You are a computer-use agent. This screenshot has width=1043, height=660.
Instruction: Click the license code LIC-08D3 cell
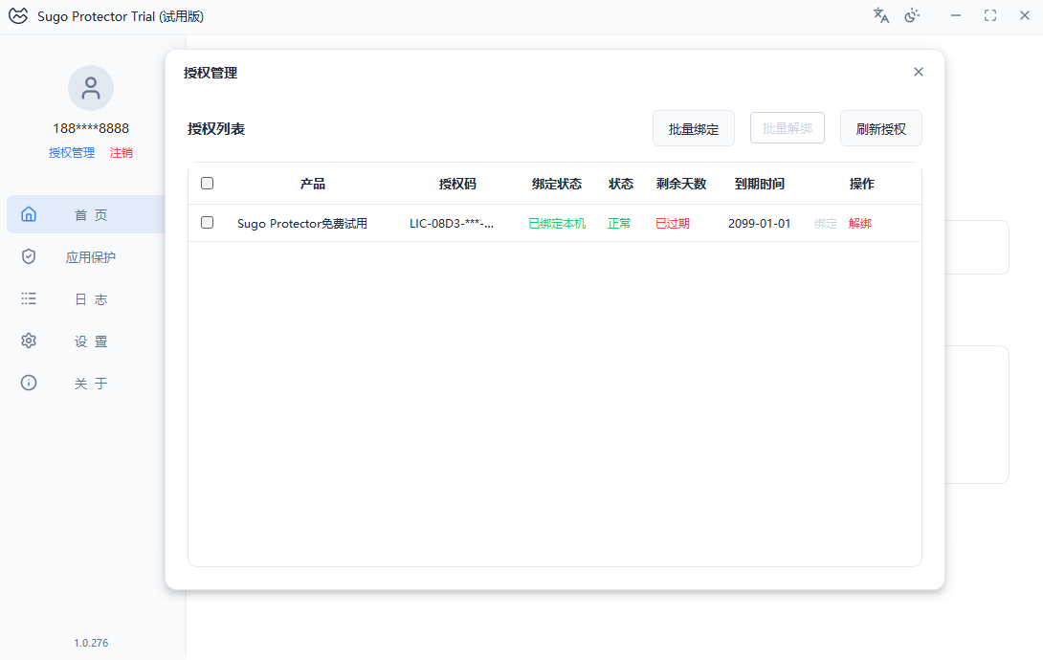click(452, 224)
